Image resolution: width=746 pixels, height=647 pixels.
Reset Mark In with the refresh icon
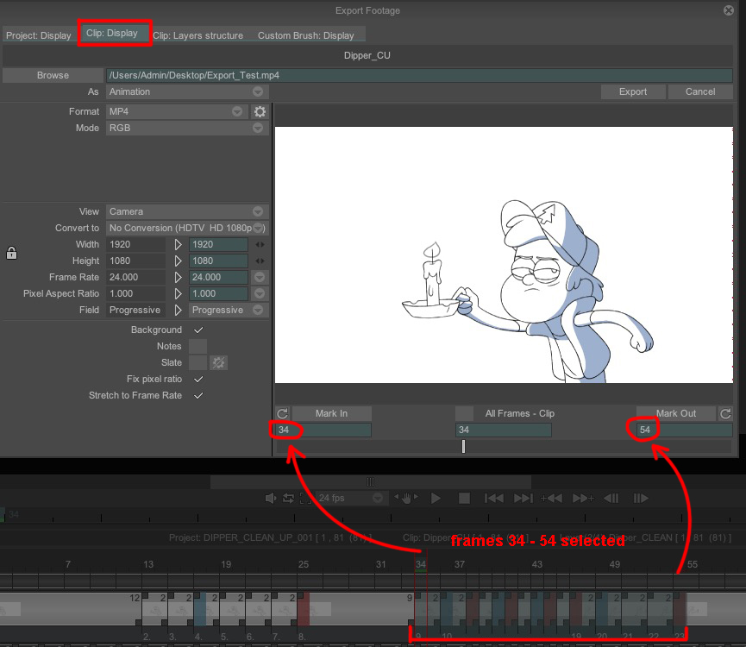(x=282, y=413)
